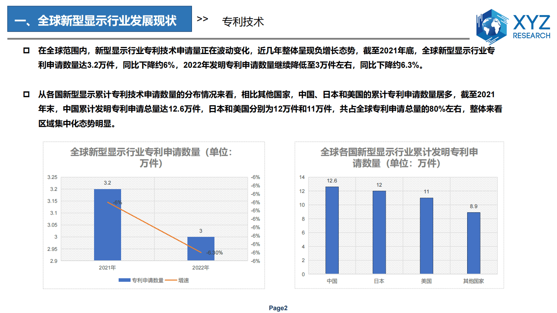
Task: Click the 0 axis value in right chart
Action: point(303,274)
